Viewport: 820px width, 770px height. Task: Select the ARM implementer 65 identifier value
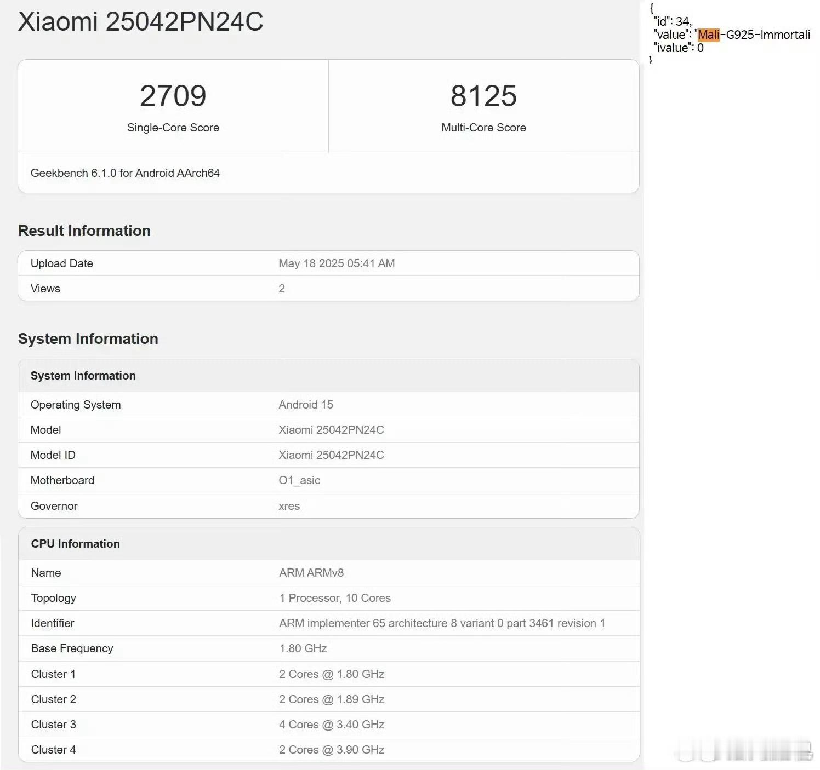[442, 623]
